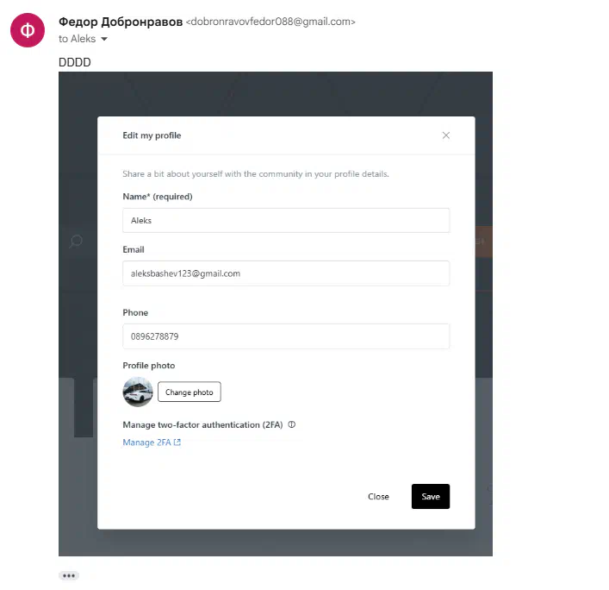Screen dimensions: 609x590
Task: Click the 2FA info circle icon
Action: 292,424
